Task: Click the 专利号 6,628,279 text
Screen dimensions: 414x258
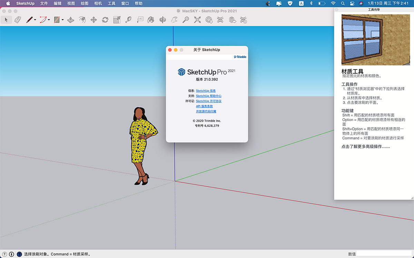Action: 207,126
